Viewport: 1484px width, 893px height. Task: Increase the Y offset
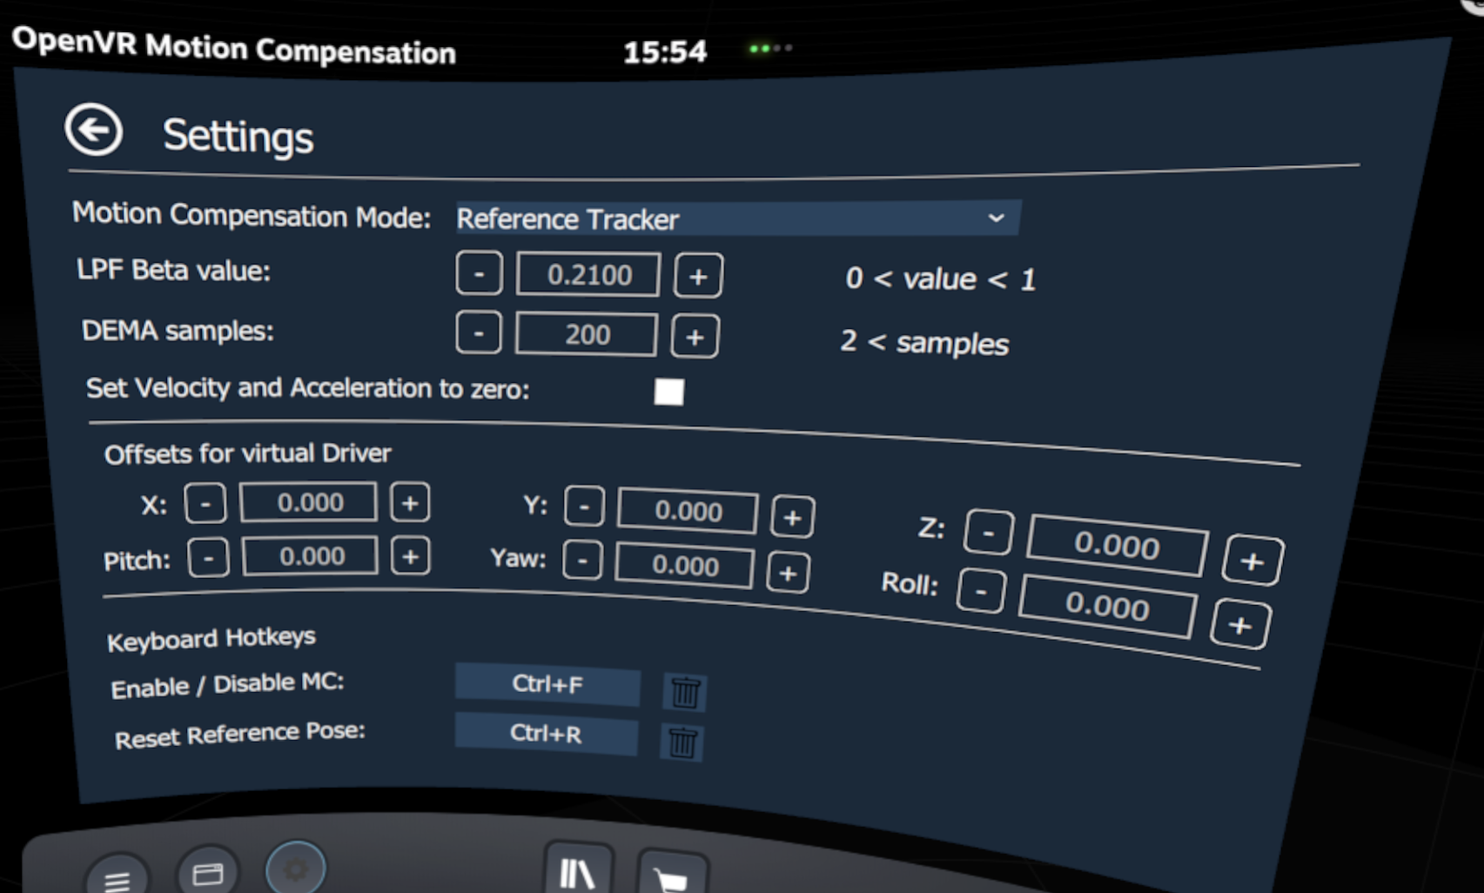click(792, 518)
